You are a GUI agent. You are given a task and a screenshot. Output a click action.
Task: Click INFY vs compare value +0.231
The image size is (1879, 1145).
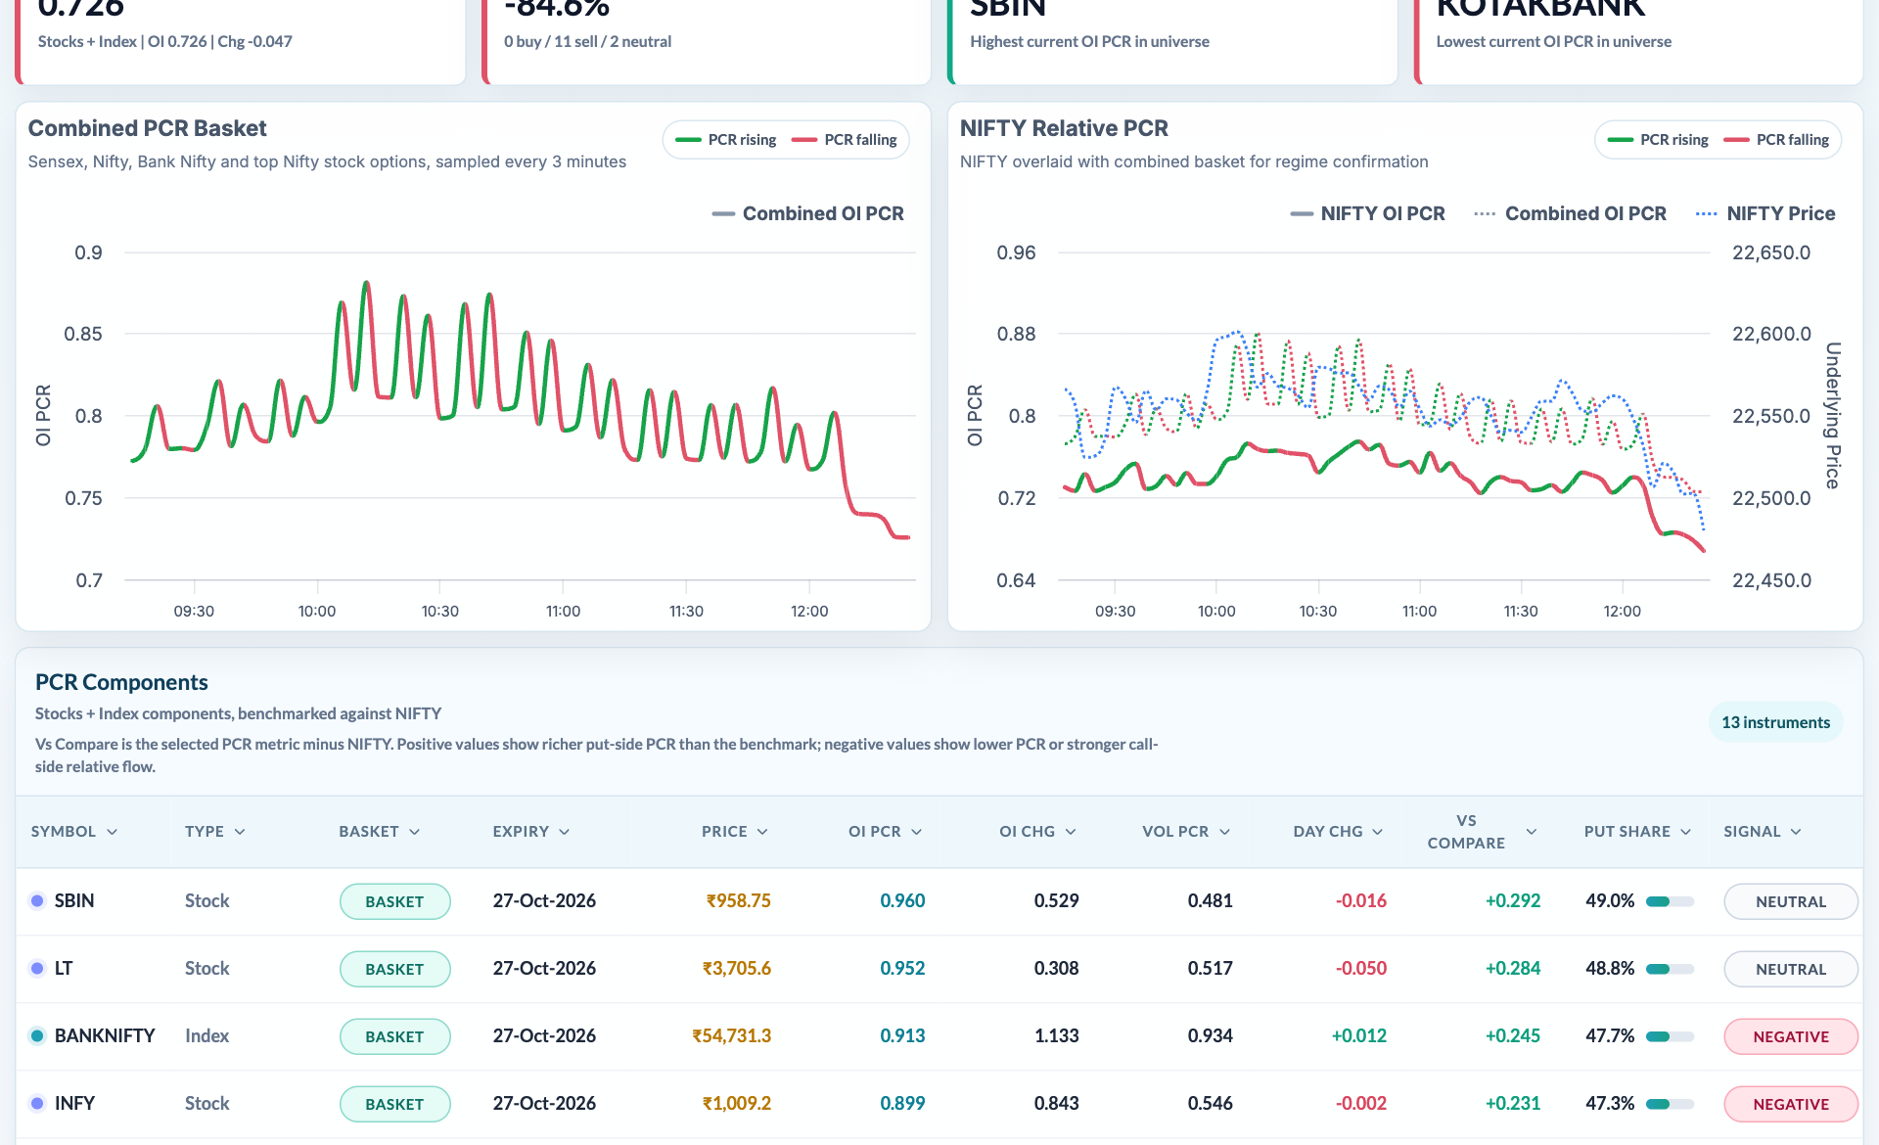1512,1103
